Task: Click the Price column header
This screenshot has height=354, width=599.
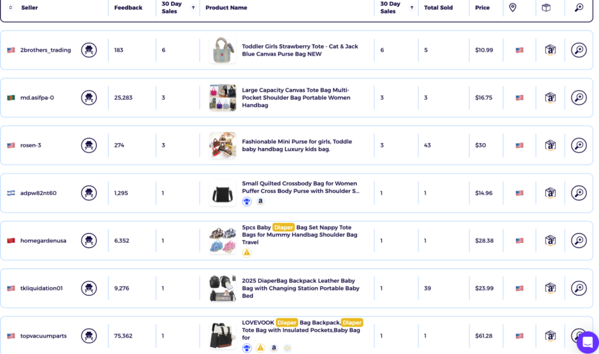Action: [x=482, y=7]
